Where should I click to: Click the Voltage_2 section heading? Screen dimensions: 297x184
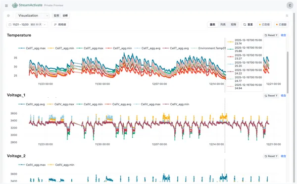point(16,156)
